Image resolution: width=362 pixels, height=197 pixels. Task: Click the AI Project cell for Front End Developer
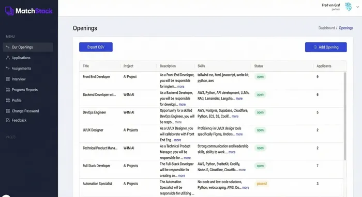tap(130, 77)
